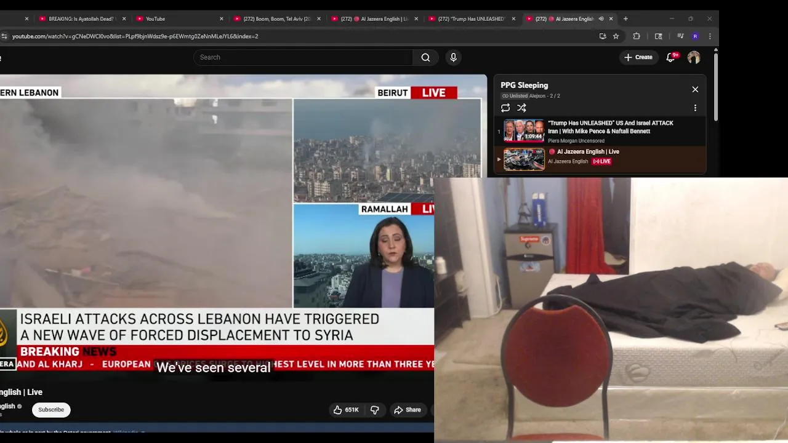Close the 'BREAKING: Is Ayatollah Dead?' tab
Viewport: 788px width, 443px height.
124,18
